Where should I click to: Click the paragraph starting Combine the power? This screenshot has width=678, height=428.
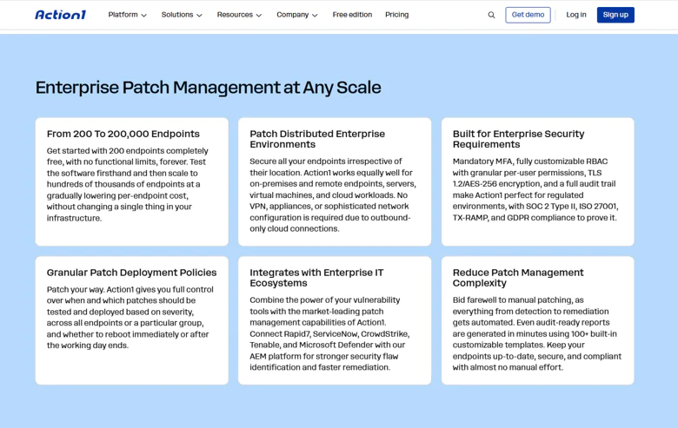pyautogui.click(x=329, y=333)
